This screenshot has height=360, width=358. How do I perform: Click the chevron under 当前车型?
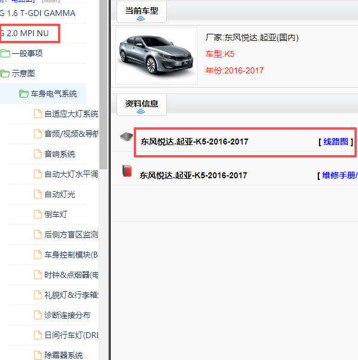[x=141, y=18]
